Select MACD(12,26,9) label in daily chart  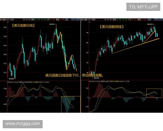click(13, 82)
